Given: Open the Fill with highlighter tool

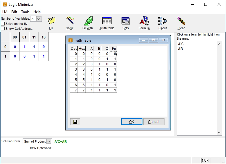Looking at the screenshot, I should [x=88, y=23].
